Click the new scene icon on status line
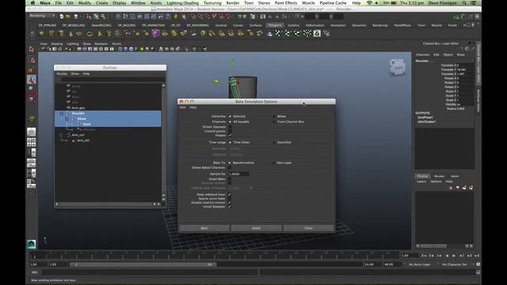Viewport: 507px width, 285px height. pos(62,16)
